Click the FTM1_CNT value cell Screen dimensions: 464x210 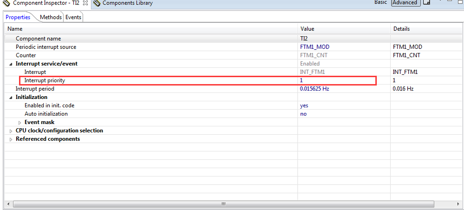pos(344,55)
